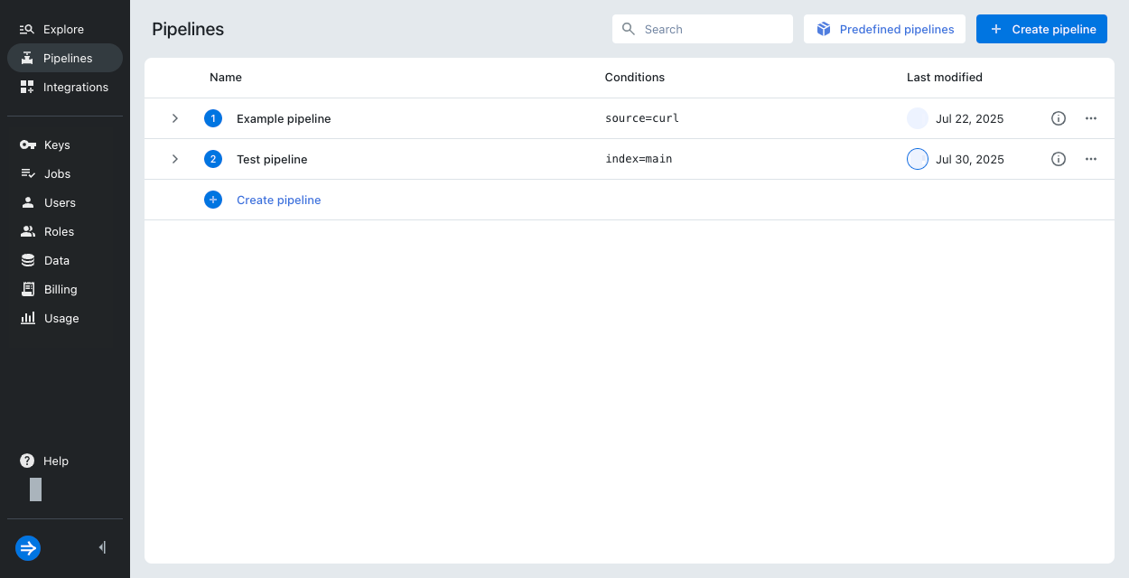Open Predefined pipelines

click(x=884, y=29)
